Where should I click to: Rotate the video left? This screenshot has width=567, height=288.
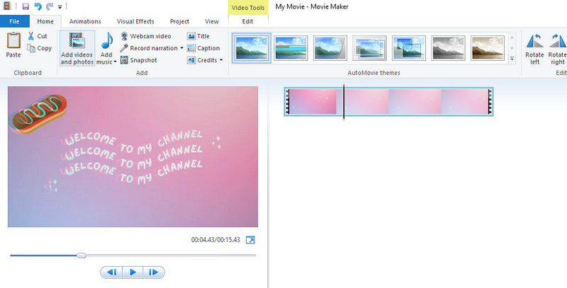[534, 48]
